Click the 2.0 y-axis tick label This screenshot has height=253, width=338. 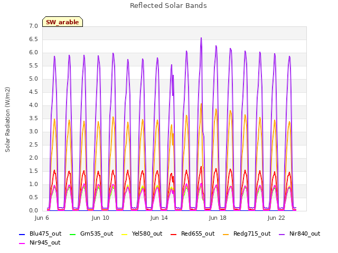[x=33, y=158]
